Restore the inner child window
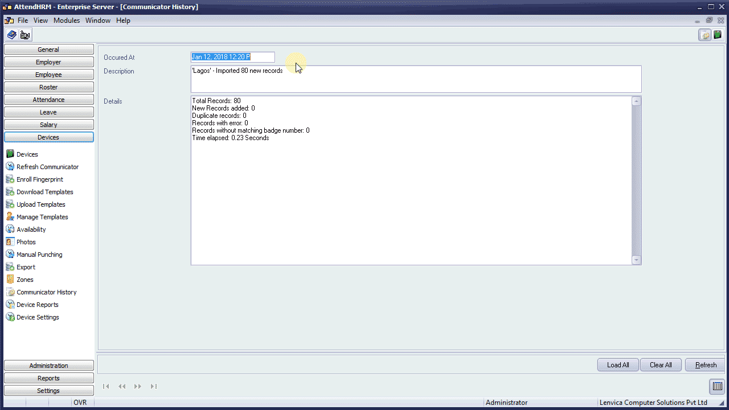This screenshot has height=410, width=729. coord(710,20)
